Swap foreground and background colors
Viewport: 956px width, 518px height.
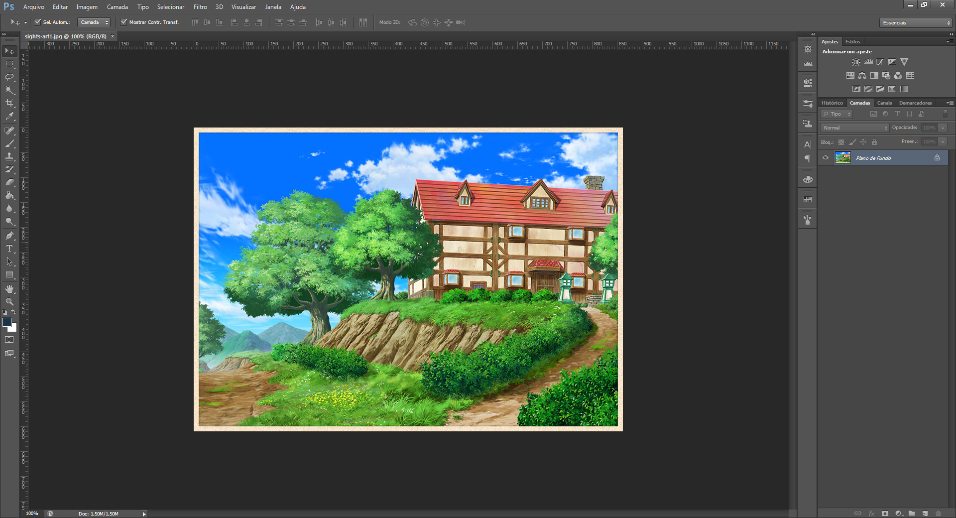[13, 312]
